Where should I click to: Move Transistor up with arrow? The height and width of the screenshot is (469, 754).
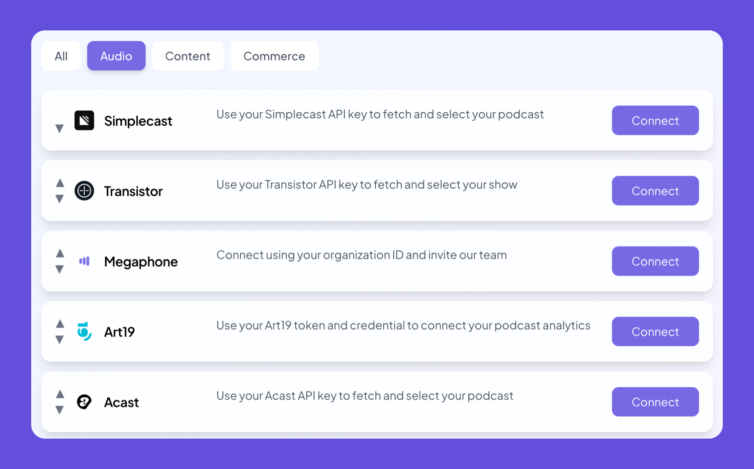60,183
